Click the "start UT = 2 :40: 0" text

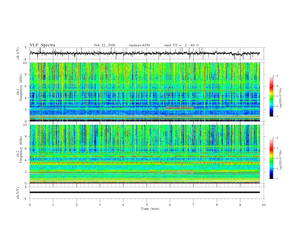pos(181,45)
